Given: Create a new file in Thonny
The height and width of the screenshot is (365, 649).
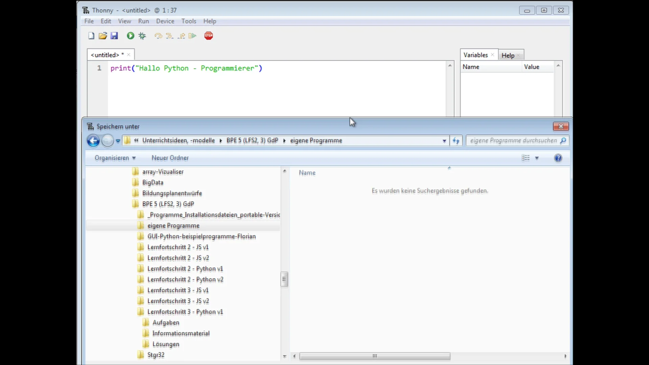Looking at the screenshot, I should point(91,35).
